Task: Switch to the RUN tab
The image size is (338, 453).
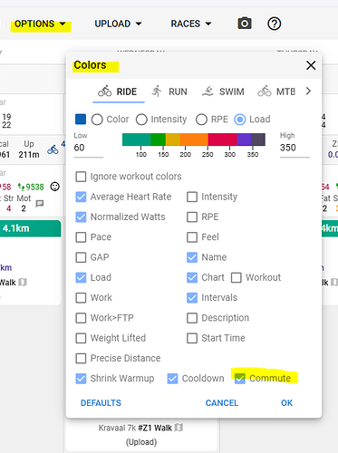Action: [x=169, y=92]
